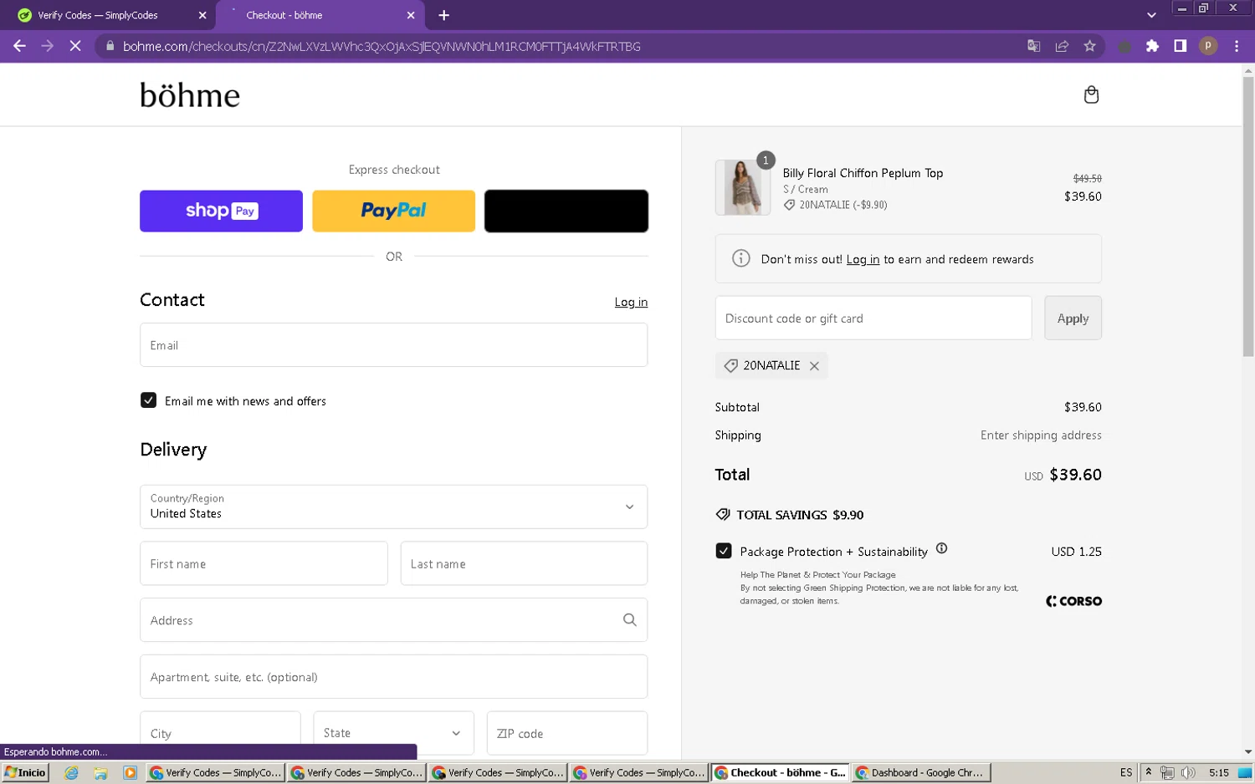Pay with PayPal button
This screenshot has width=1255, height=784.
click(393, 211)
